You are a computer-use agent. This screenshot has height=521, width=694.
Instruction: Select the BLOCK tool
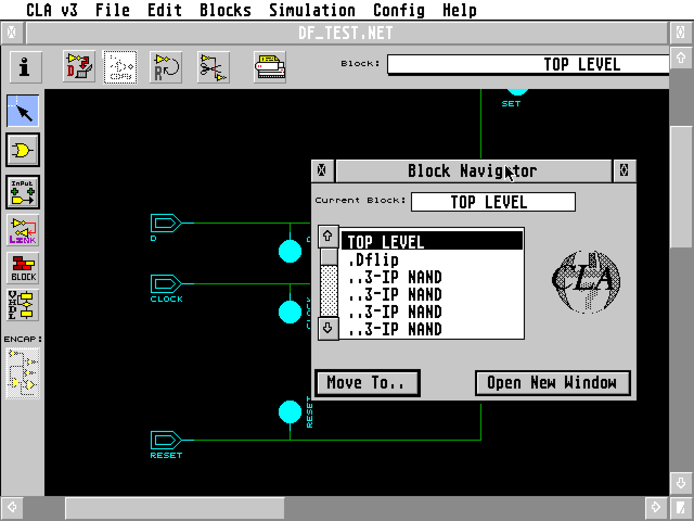(x=23, y=267)
